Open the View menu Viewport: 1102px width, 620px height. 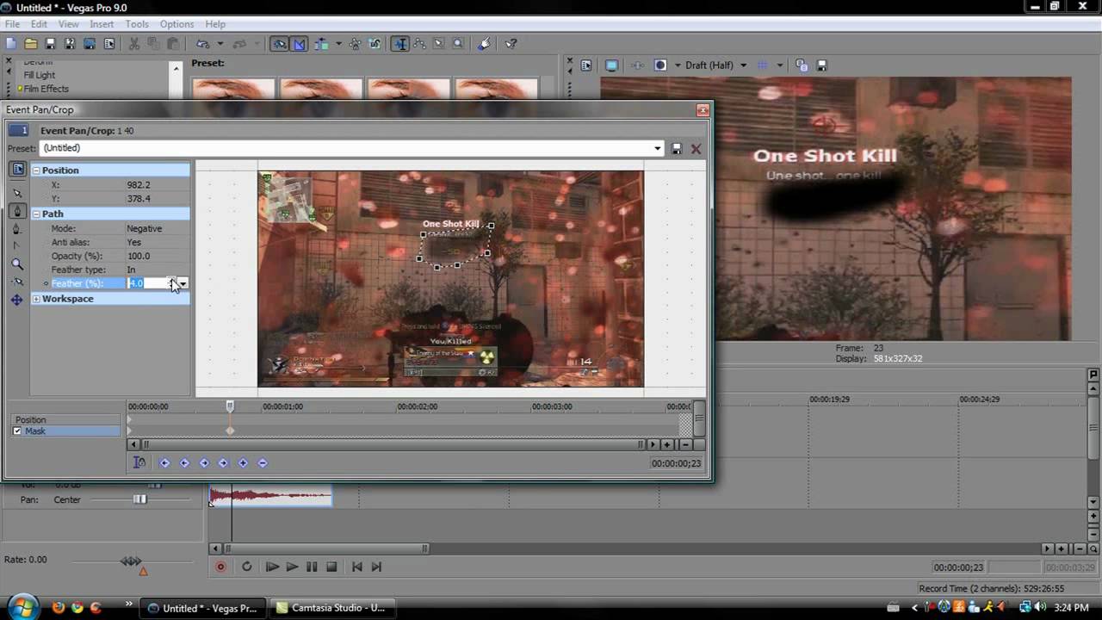(x=68, y=24)
